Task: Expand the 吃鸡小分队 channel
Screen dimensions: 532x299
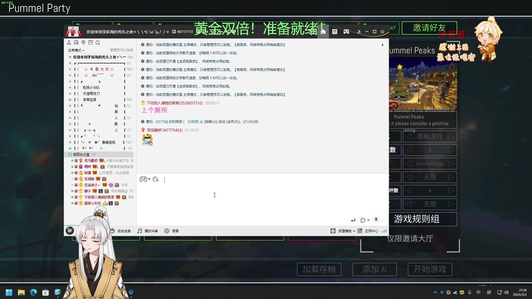Action: (x=70, y=87)
